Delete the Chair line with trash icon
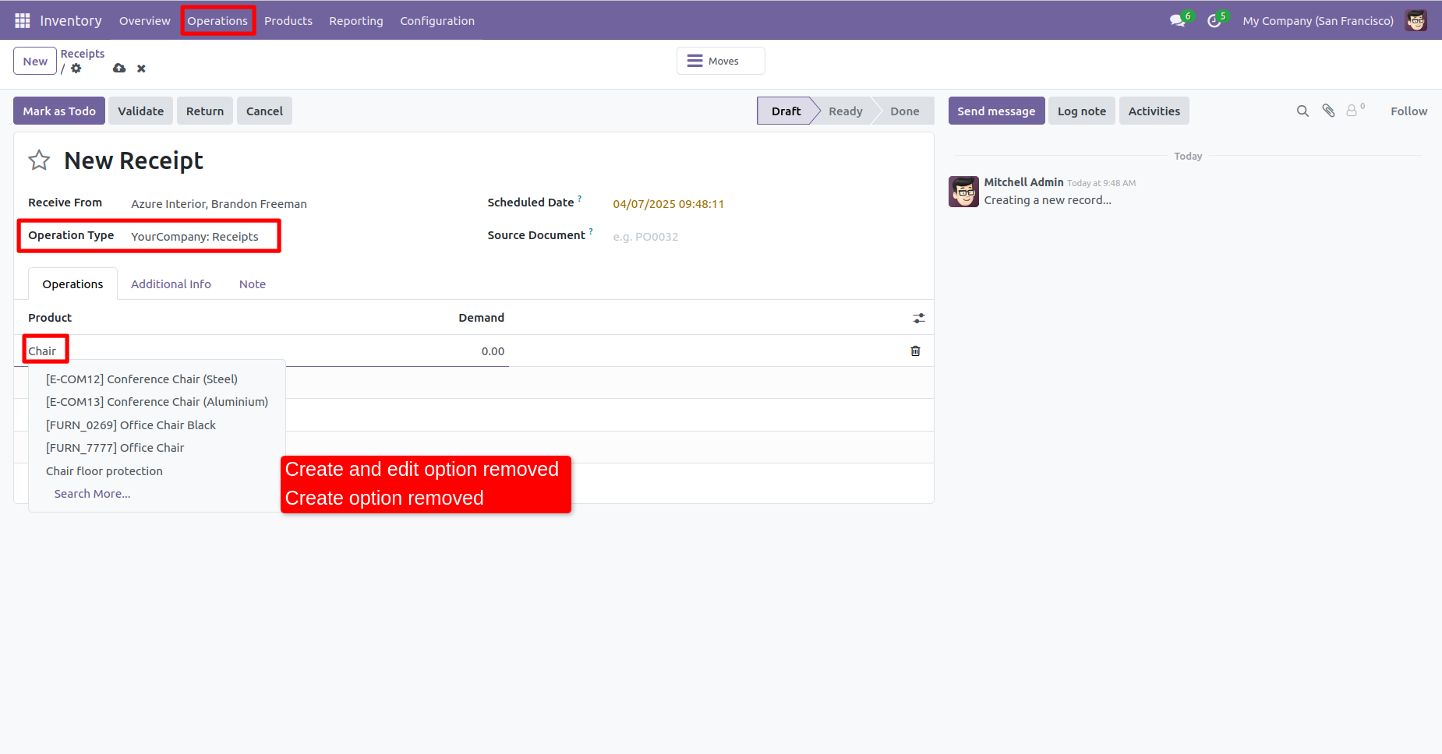This screenshot has height=754, width=1442. 915,351
